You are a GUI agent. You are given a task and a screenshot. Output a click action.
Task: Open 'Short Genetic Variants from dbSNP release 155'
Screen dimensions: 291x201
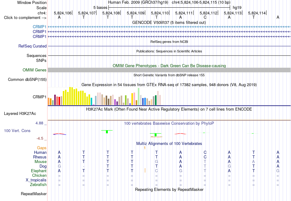[169, 75]
